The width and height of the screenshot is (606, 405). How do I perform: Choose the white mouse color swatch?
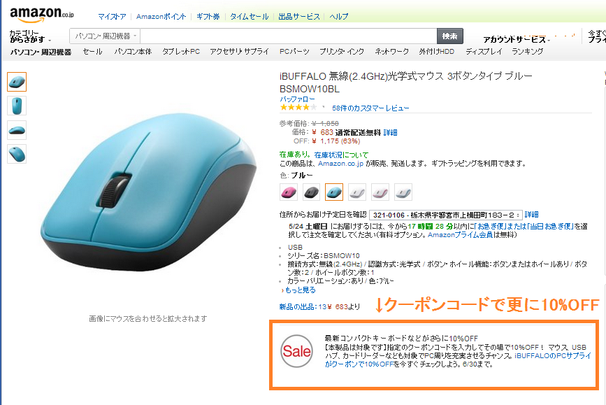(x=357, y=192)
